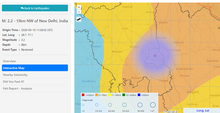The height and width of the screenshot is (113, 220).
Task: Zoom in the map with plus button
Action: pyautogui.click(x=79, y=7)
